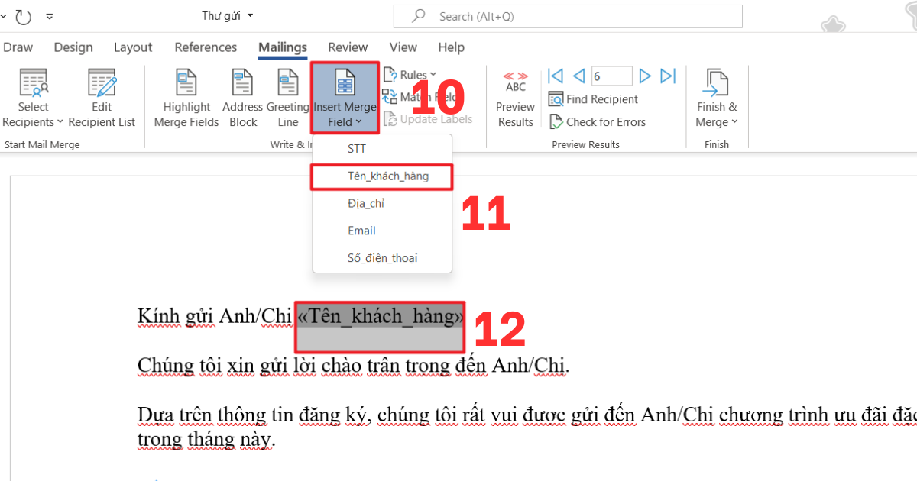Viewport: 917px width, 481px height.
Task: Click Update Labels
Action: [427, 119]
